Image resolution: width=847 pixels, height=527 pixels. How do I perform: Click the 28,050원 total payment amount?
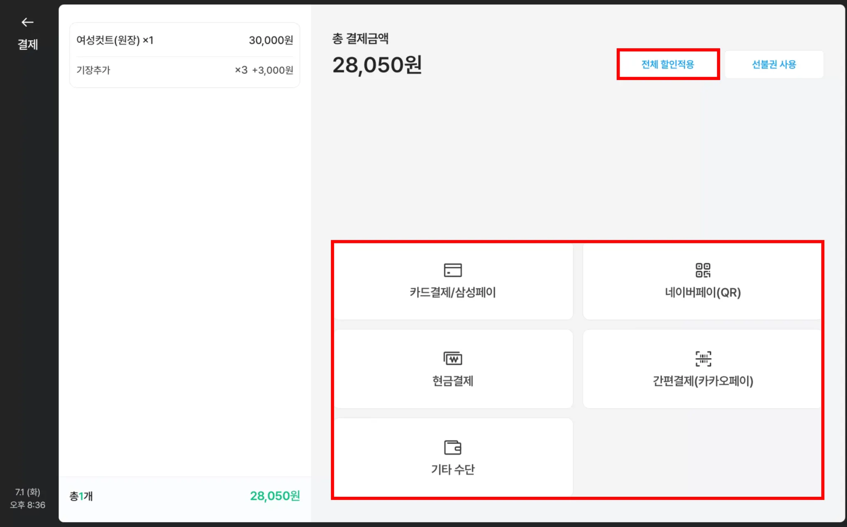(377, 65)
